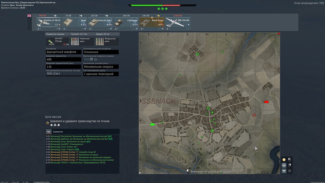Click the map corner icon at bottom-left
The height and width of the screenshot is (183, 325).
pos(140,173)
